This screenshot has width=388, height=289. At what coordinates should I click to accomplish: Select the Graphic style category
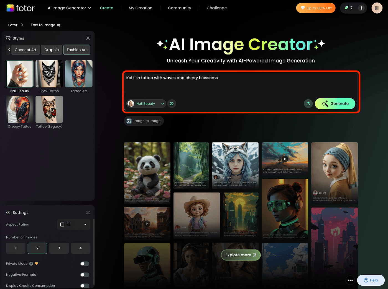pos(52,50)
